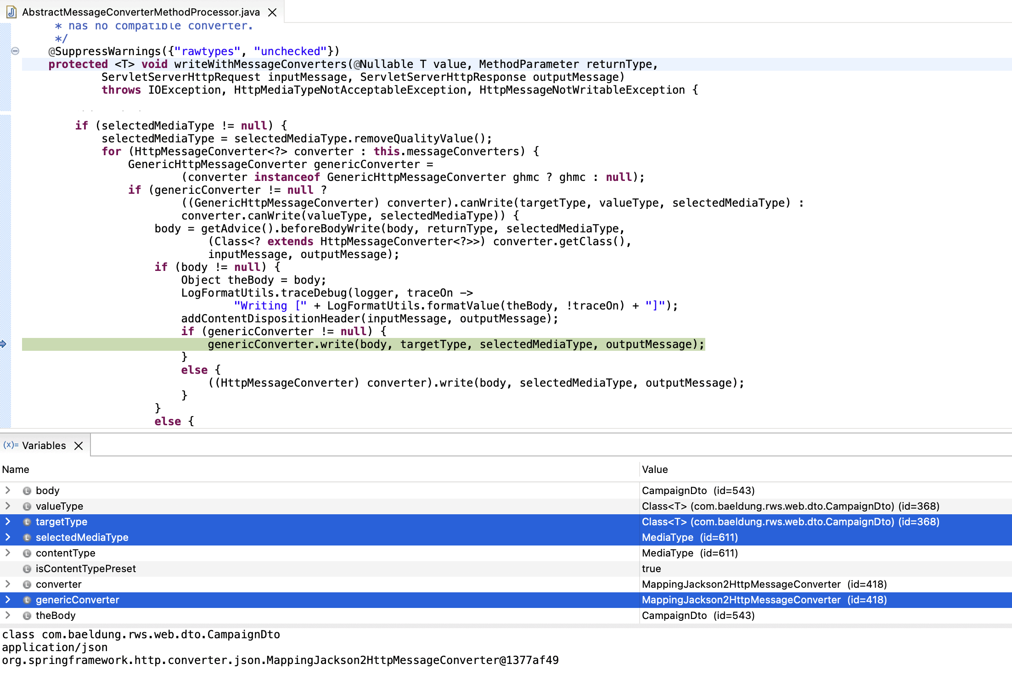
Task: Click the Value column header
Action: click(655, 469)
